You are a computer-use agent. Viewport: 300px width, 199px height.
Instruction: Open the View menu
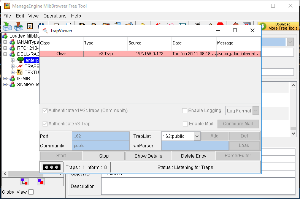(33, 16)
